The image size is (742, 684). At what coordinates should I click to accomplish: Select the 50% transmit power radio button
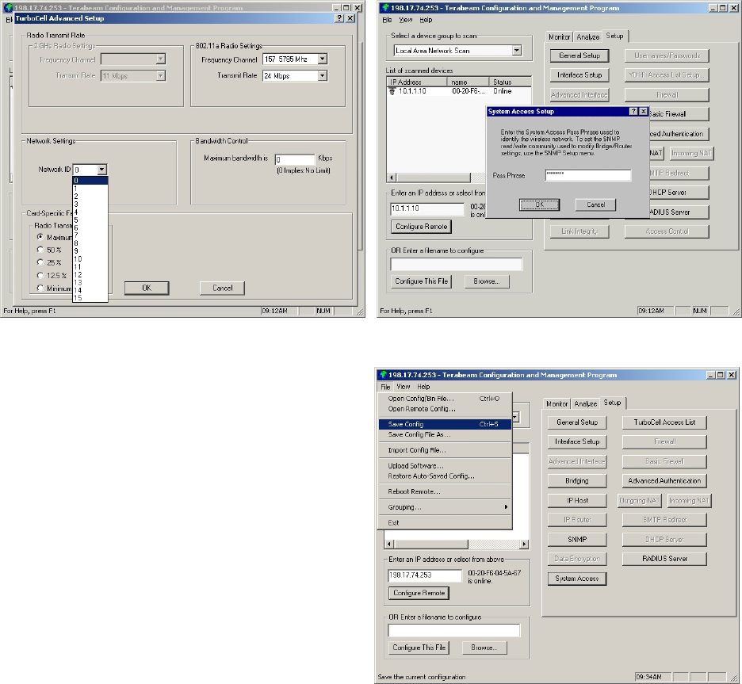(40, 250)
